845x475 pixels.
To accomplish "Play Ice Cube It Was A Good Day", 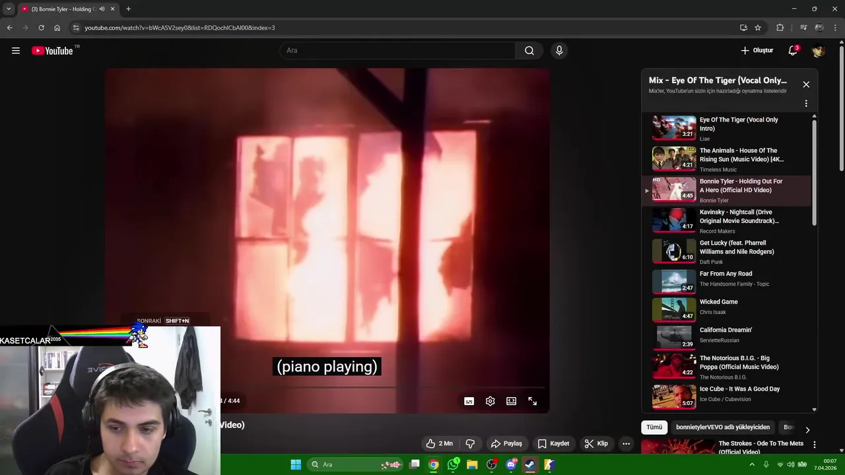I will pyautogui.click(x=726, y=396).
